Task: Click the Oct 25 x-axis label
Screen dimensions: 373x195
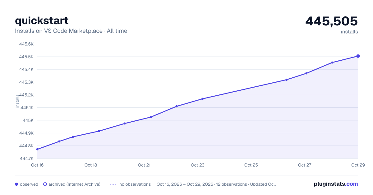Action: (x=251, y=165)
